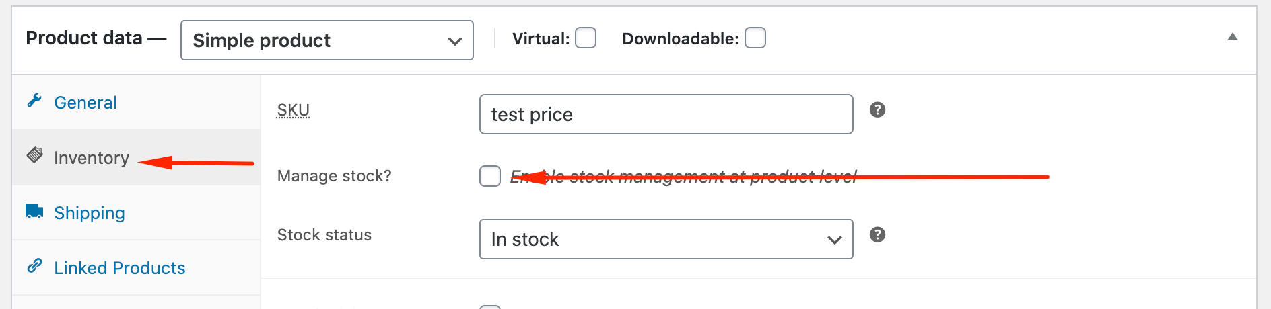Viewport: 1271px width, 309px height.
Task: Open the Simple product type dropdown
Action: click(327, 40)
